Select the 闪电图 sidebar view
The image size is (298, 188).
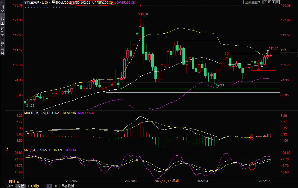(2, 32)
